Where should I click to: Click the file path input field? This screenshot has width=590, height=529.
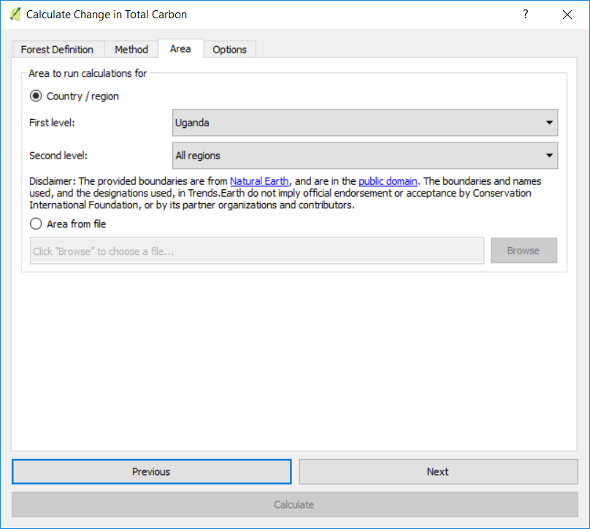256,251
